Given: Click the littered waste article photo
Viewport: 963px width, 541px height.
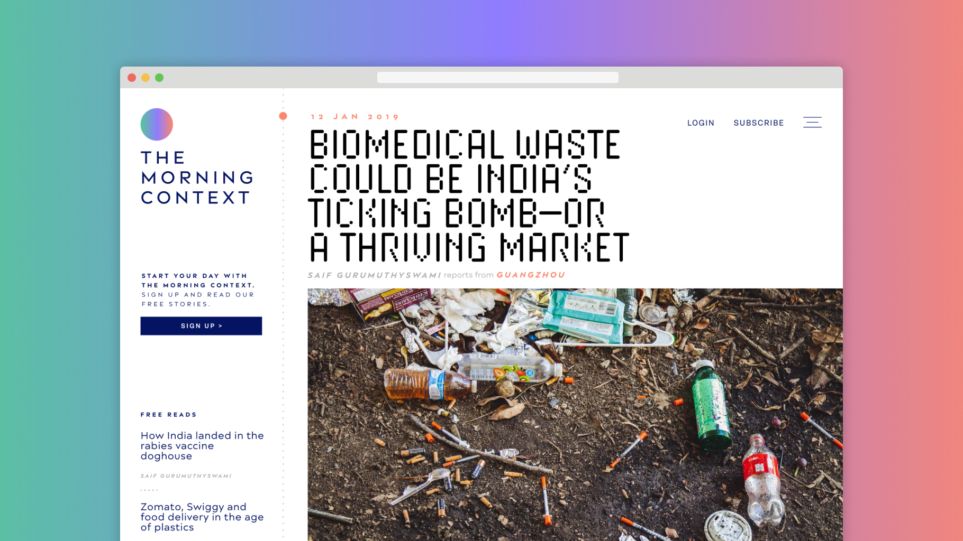Looking at the screenshot, I should click(x=575, y=415).
